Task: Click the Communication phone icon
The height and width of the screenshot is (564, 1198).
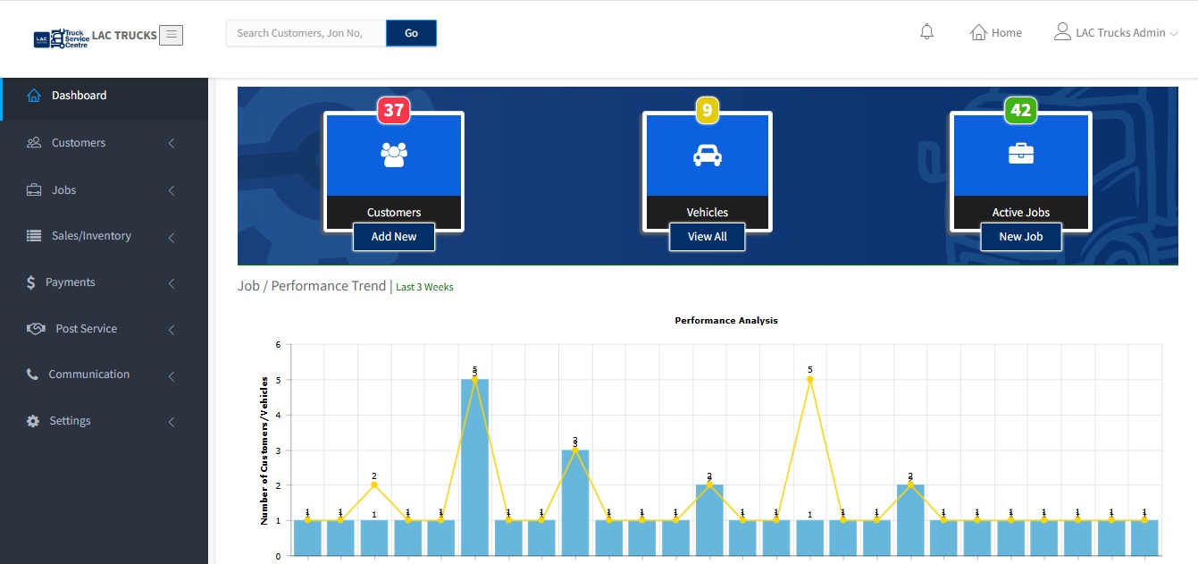Action: (33, 375)
